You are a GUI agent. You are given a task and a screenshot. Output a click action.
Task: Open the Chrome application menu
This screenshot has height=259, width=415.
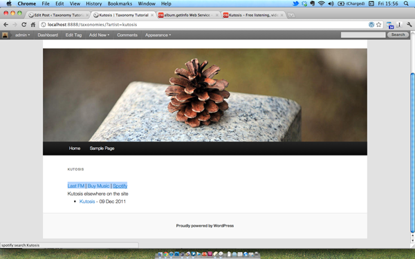tap(27, 3)
